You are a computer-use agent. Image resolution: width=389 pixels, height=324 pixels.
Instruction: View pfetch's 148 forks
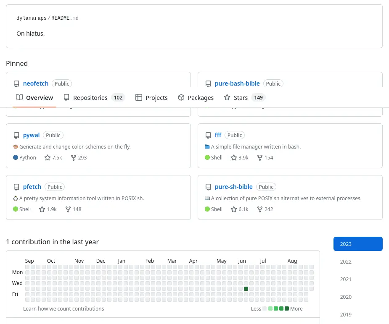(74, 209)
